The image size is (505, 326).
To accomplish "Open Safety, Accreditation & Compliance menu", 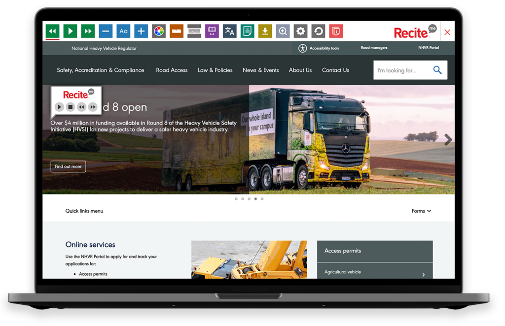I will click(x=101, y=70).
